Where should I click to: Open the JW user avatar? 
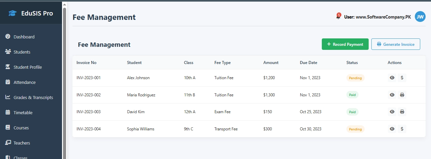[420, 17]
